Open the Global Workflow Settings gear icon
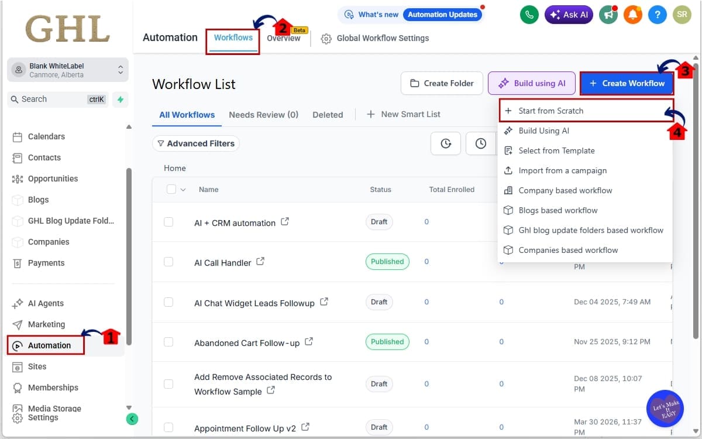 click(326, 39)
